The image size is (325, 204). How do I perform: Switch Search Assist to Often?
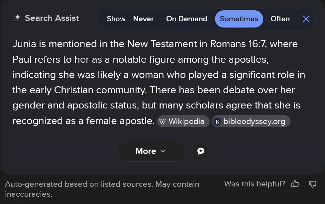coord(280,19)
